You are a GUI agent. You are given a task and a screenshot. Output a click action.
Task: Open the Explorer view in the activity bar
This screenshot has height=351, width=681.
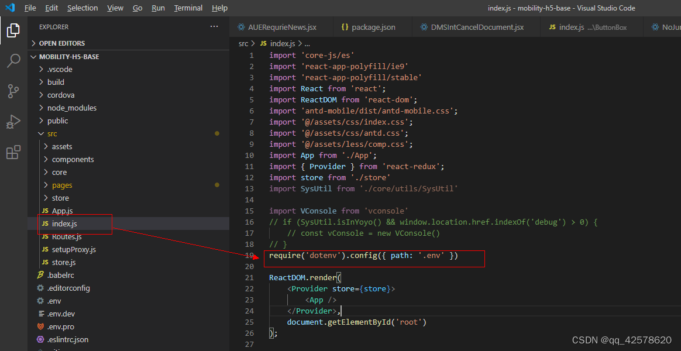[x=13, y=30]
